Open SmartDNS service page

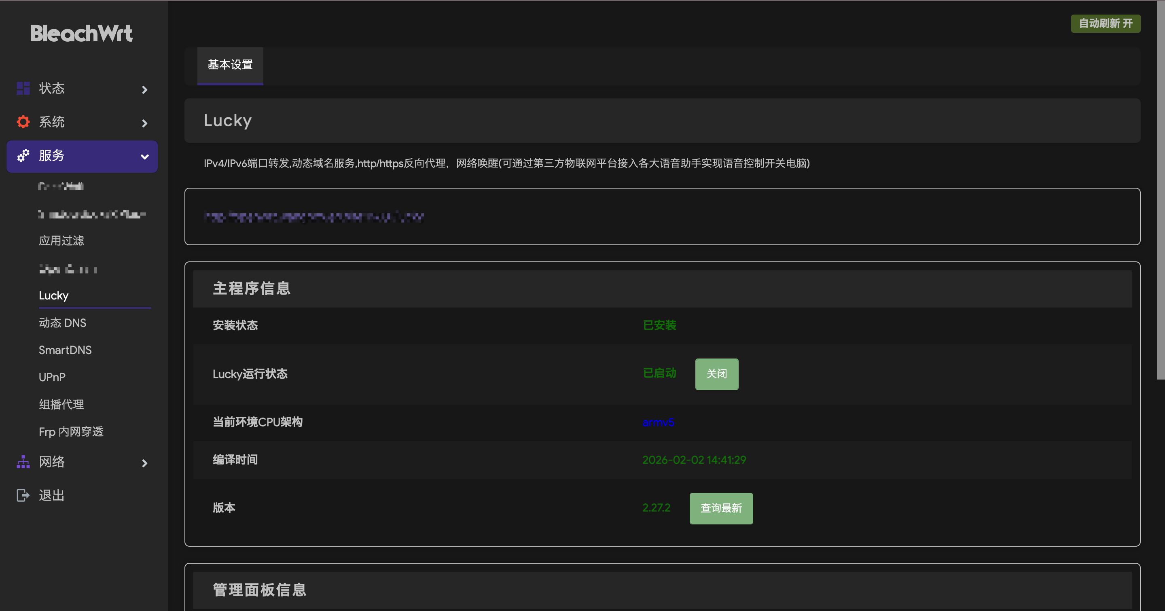click(x=65, y=350)
